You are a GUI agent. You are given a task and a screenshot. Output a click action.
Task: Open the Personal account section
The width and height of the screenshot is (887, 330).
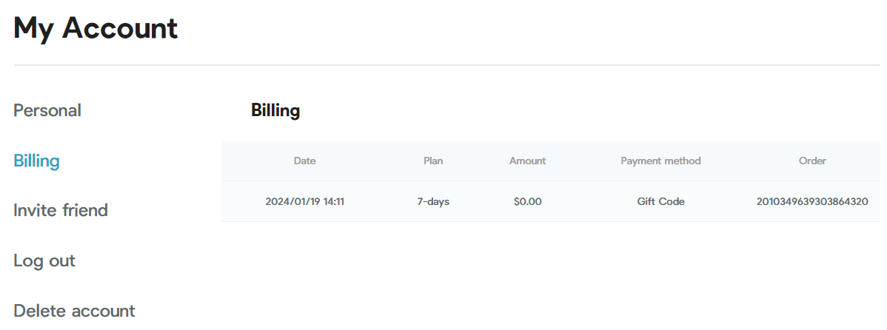(47, 110)
